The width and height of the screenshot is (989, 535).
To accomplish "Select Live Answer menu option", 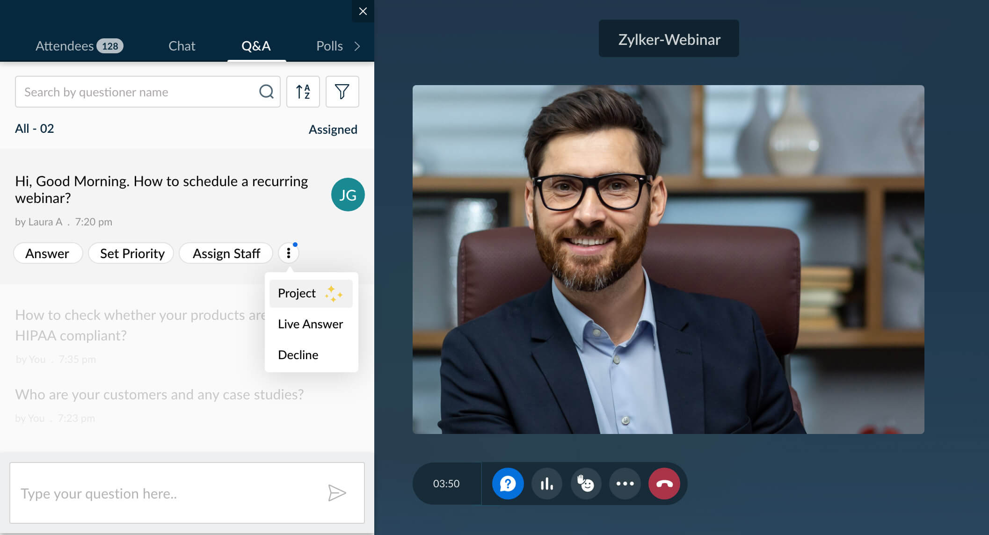I will click(x=311, y=324).
